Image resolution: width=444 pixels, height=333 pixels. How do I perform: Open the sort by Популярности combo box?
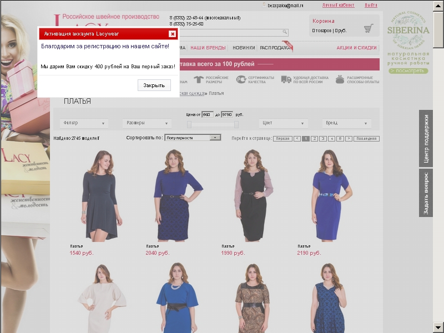[193, 138]
